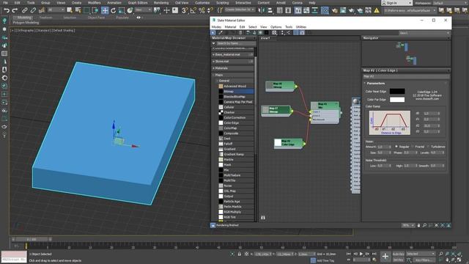Screen dimensions: 469x264
Task: Select the Unlink Selection icon
Action: click(x=33, y=10)
